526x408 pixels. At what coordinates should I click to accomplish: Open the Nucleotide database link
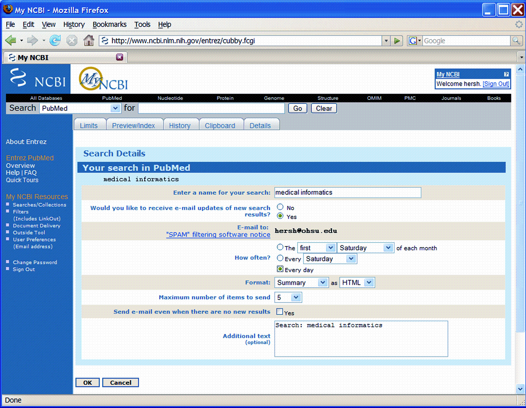coord(170,98)
